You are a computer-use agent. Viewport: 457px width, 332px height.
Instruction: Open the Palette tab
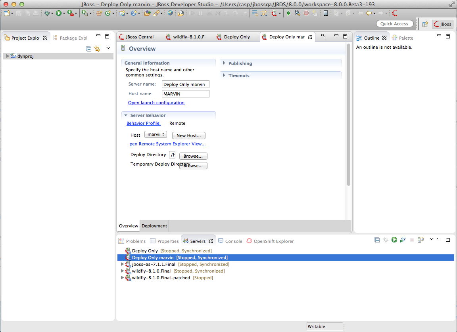coord(403,38)
